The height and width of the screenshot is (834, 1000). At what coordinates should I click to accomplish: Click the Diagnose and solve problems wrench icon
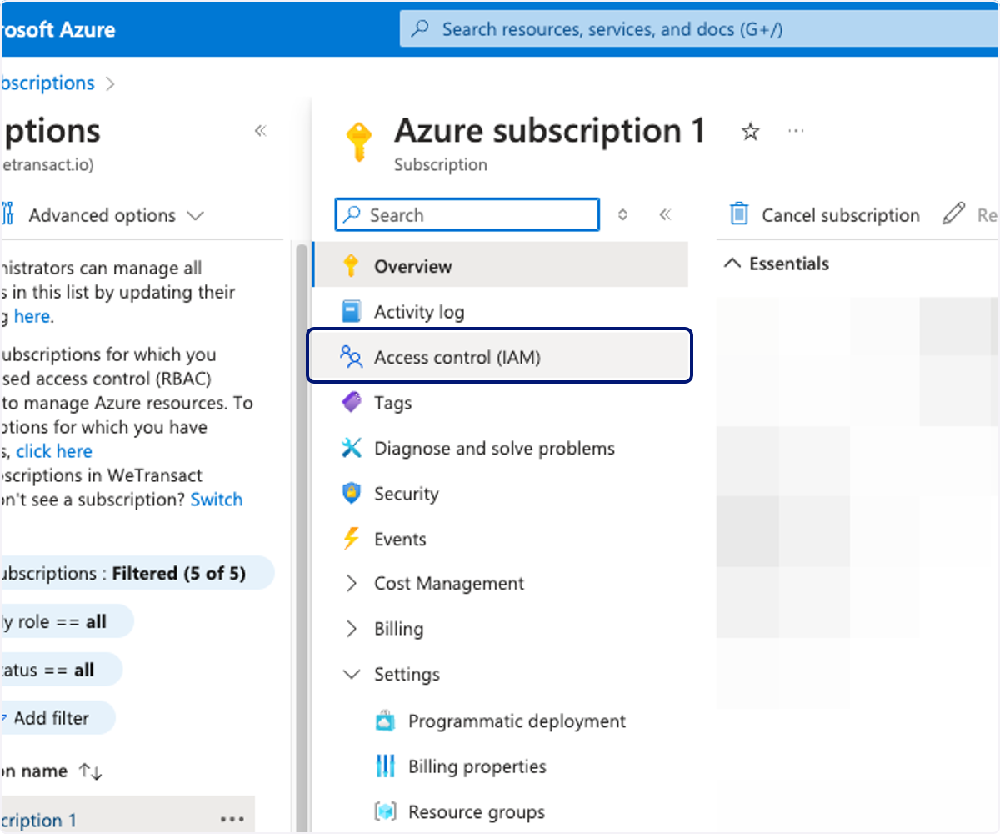[x=352, y=448]
